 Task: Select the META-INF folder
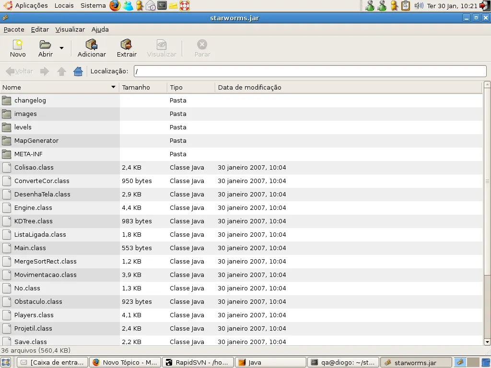(x=28, y=154)
